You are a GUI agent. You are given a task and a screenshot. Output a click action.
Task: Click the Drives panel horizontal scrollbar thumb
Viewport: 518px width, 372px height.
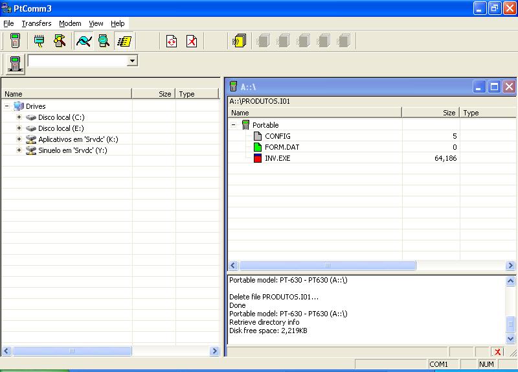(72, 351)
